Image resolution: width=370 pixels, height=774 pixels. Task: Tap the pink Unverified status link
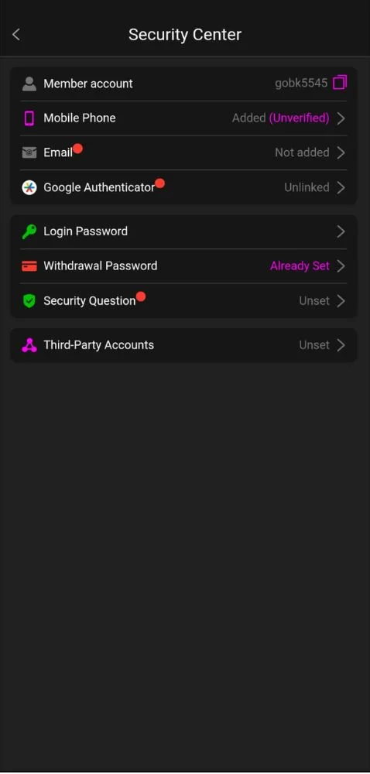tap(299, 118)
